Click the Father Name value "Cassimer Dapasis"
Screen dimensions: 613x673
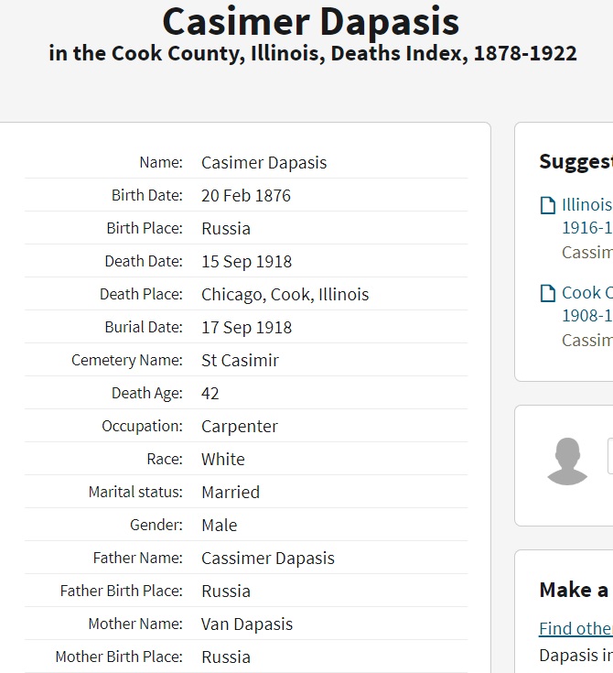(268, 559)
